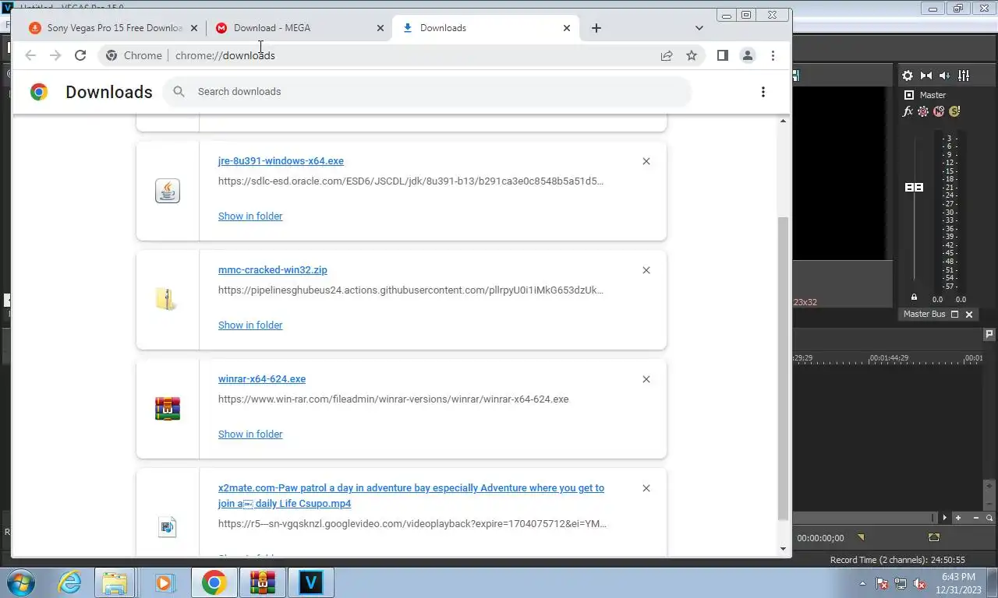Screen dimensions: 998x598
Task: Open the jre-8u391-windows-x64.exe file link
Action: click(x=281, y=161)
